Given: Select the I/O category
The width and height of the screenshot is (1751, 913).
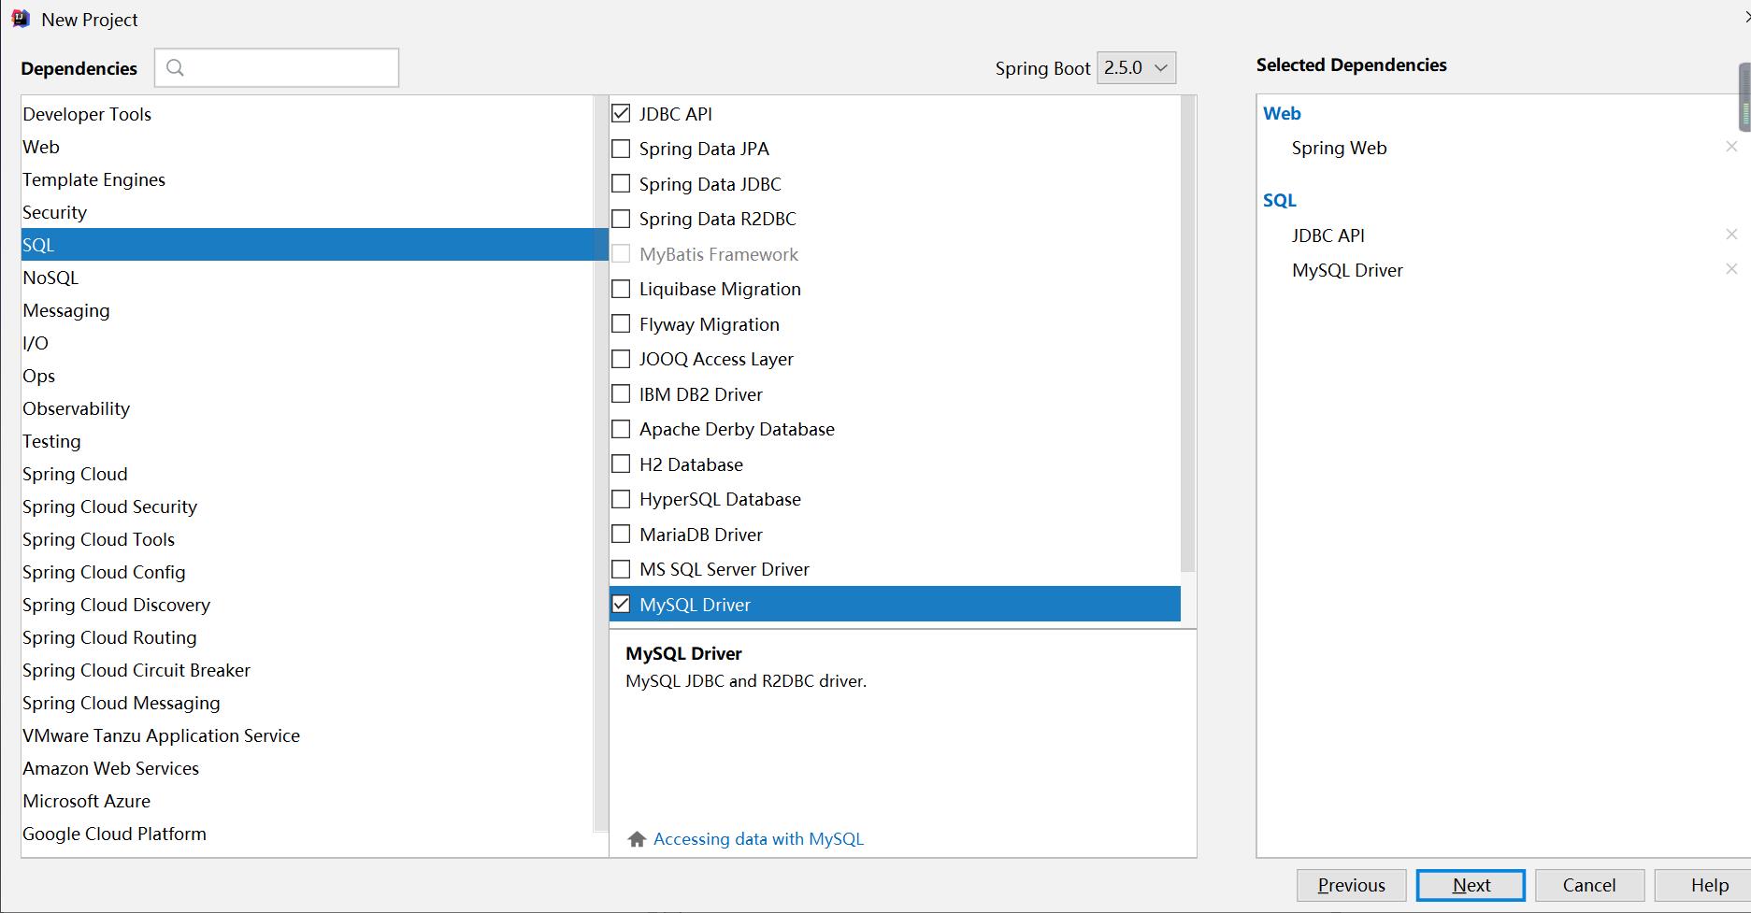Looking at the screenshot, I should click(308, 343).
